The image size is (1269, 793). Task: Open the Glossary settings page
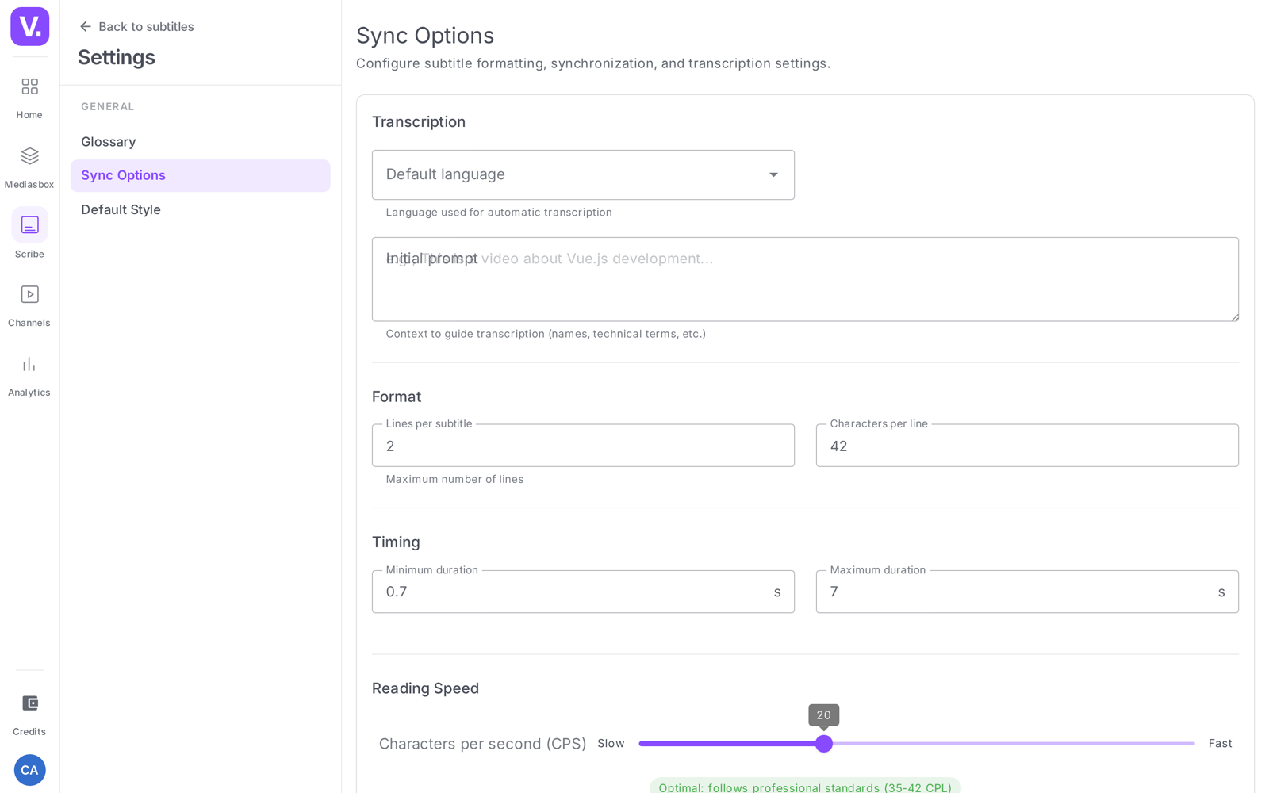(201, 142)
